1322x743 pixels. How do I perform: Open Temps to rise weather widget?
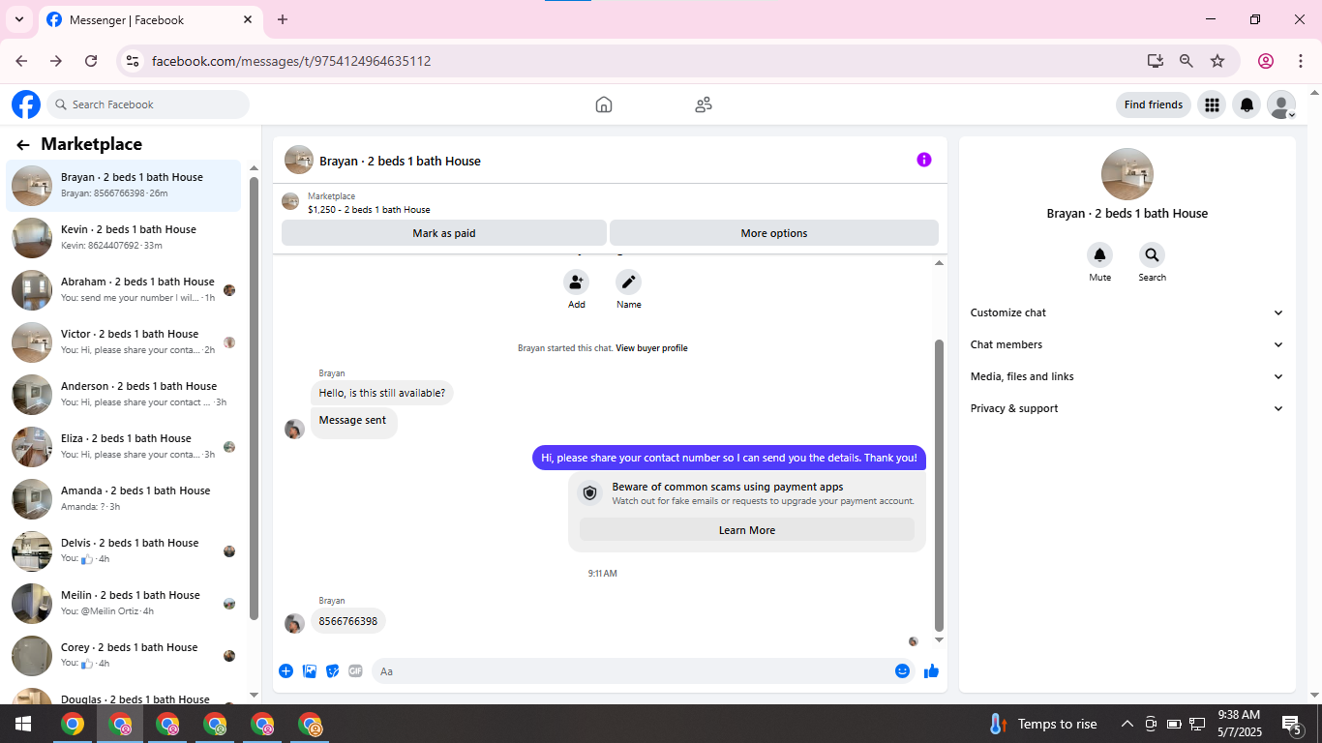tap(1043, 724)
